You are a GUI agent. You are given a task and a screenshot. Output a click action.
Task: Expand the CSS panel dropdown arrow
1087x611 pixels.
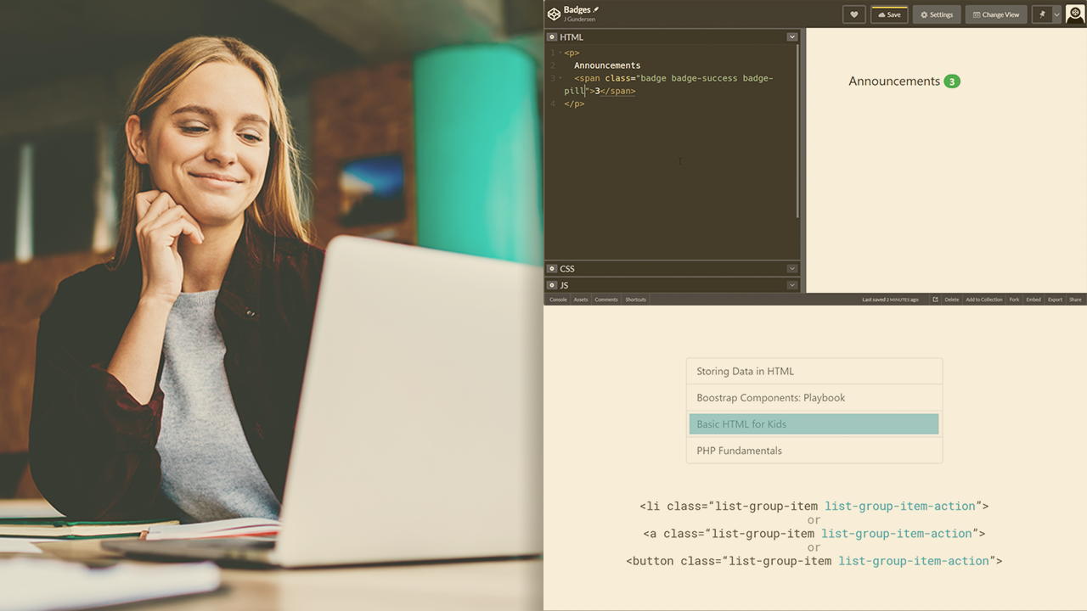click(791, 269)
